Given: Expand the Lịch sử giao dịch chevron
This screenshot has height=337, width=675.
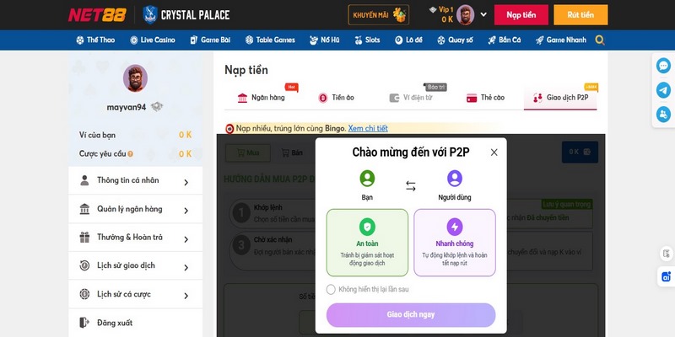Looking at the screenshot, I should coord(186,268).
